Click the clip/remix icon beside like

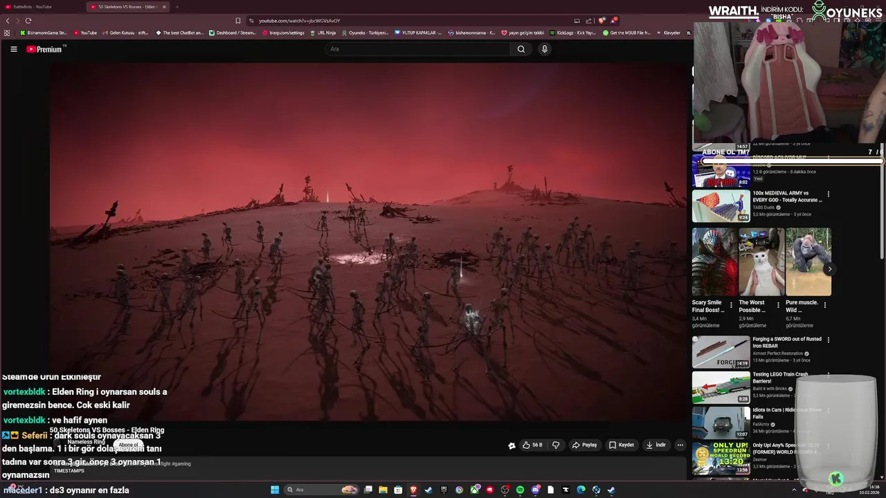[x=512, y=445]
